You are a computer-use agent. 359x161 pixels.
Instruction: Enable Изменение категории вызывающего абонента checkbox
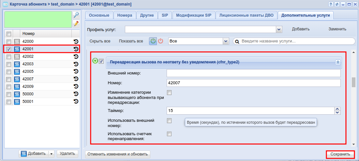169,93
